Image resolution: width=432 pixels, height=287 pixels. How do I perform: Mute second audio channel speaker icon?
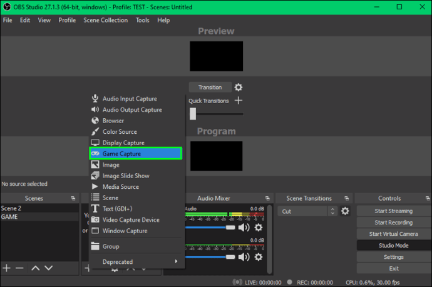[x=244, y=257]
